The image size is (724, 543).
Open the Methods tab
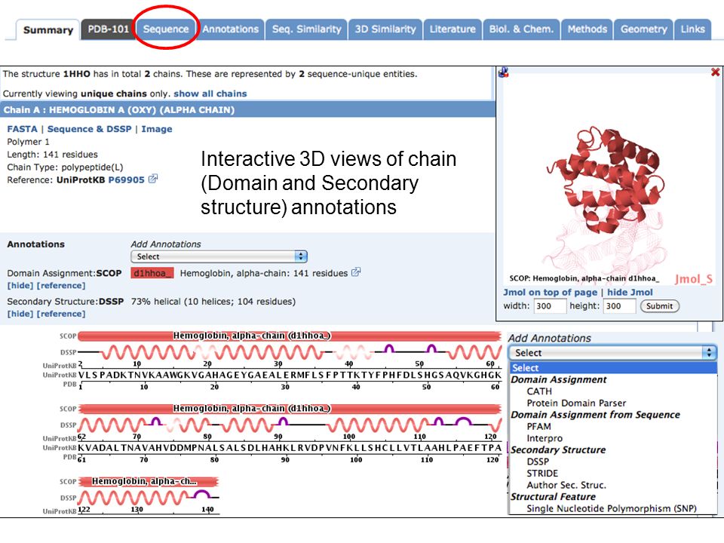point(587,29)
